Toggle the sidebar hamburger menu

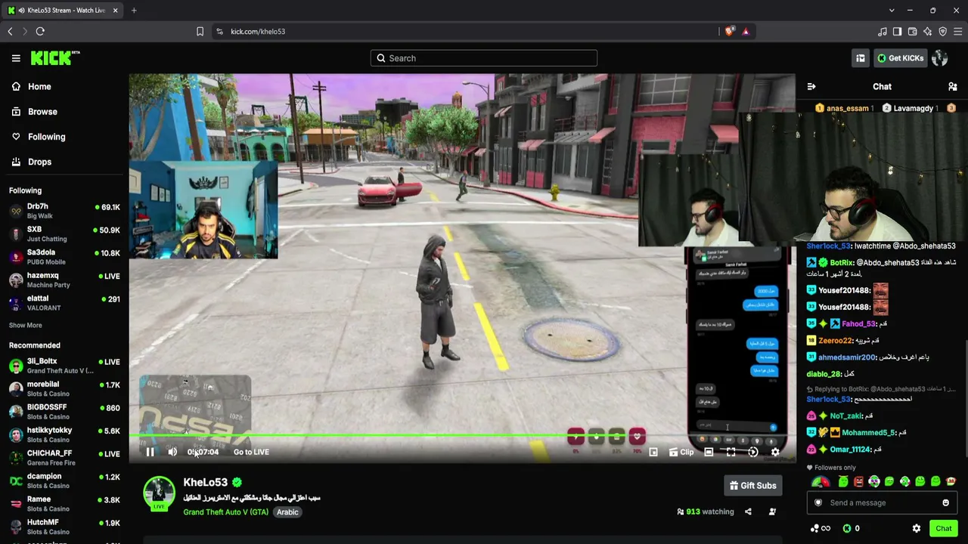(x=16, y=58)
